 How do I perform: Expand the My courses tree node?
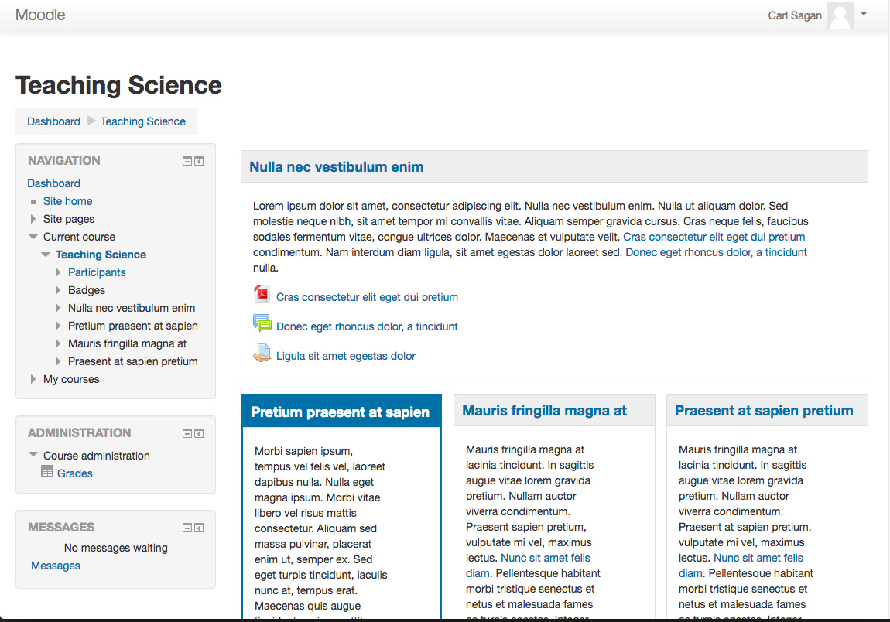pos(33,379)
